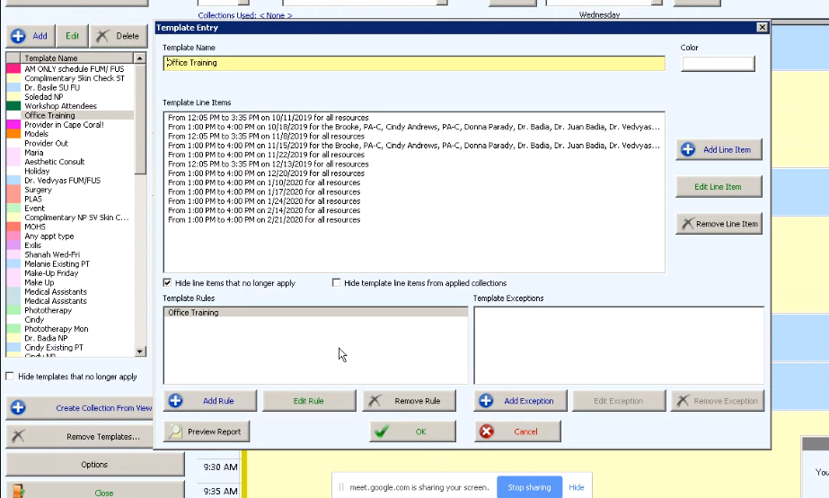
Task: Uncheck Hide line items that no longer apply
Action: click(x=168, y=283)
